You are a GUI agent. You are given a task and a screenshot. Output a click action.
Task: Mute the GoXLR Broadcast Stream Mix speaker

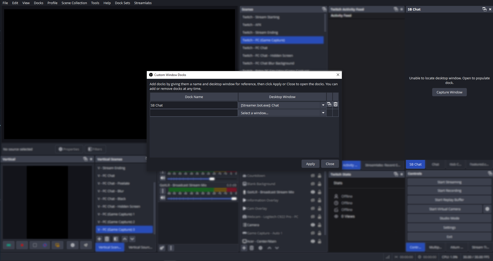coord(163,198)
